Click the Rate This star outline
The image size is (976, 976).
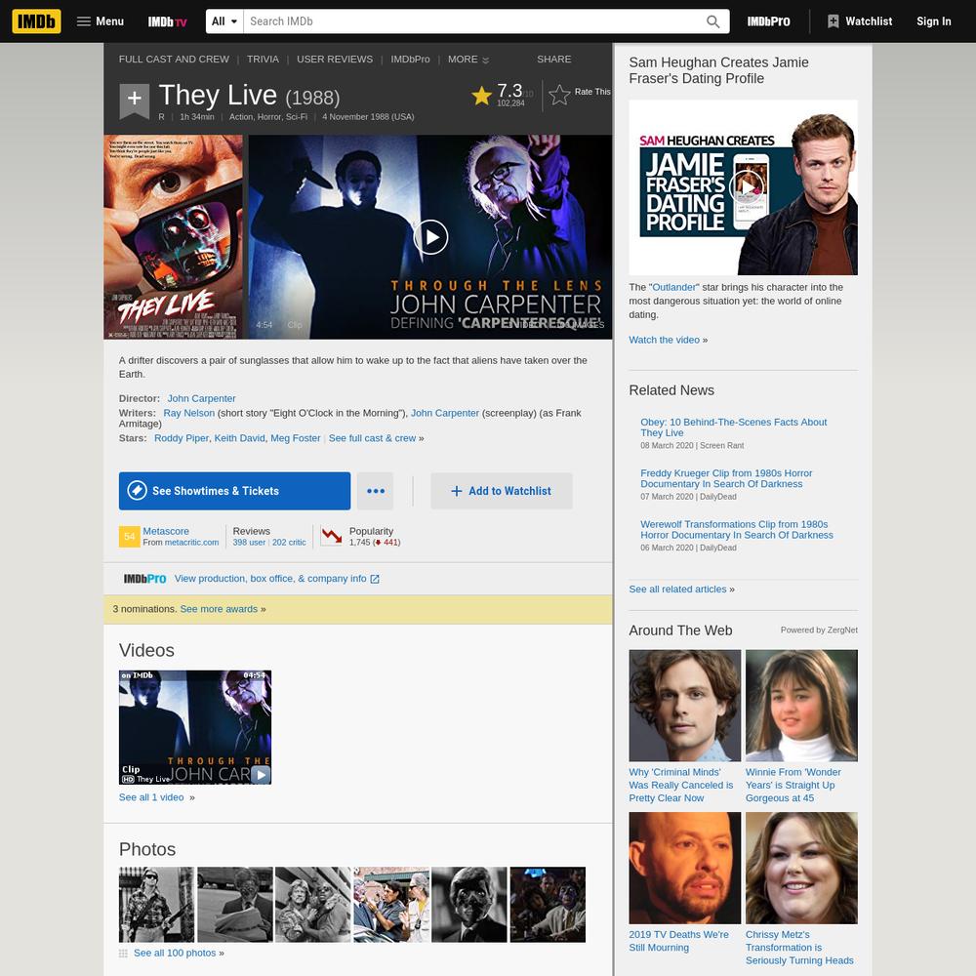(559, 95)
